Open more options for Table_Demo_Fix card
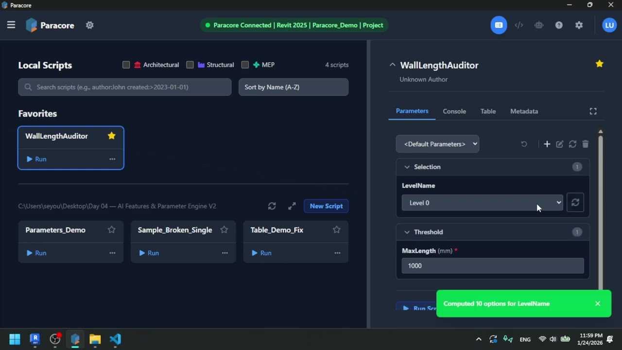This screenshot has height=350, width=622. pos(337,253)
